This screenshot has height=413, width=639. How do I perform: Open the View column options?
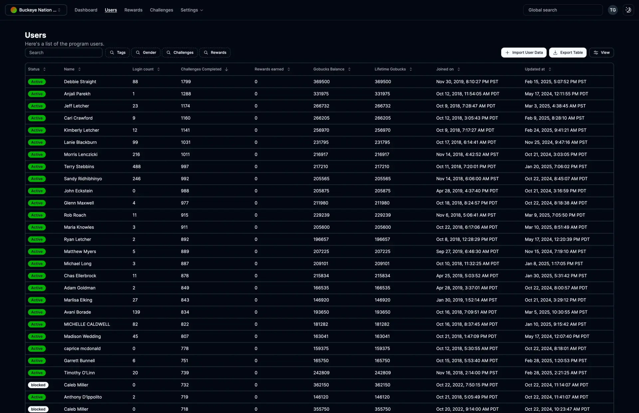point(601,53)
